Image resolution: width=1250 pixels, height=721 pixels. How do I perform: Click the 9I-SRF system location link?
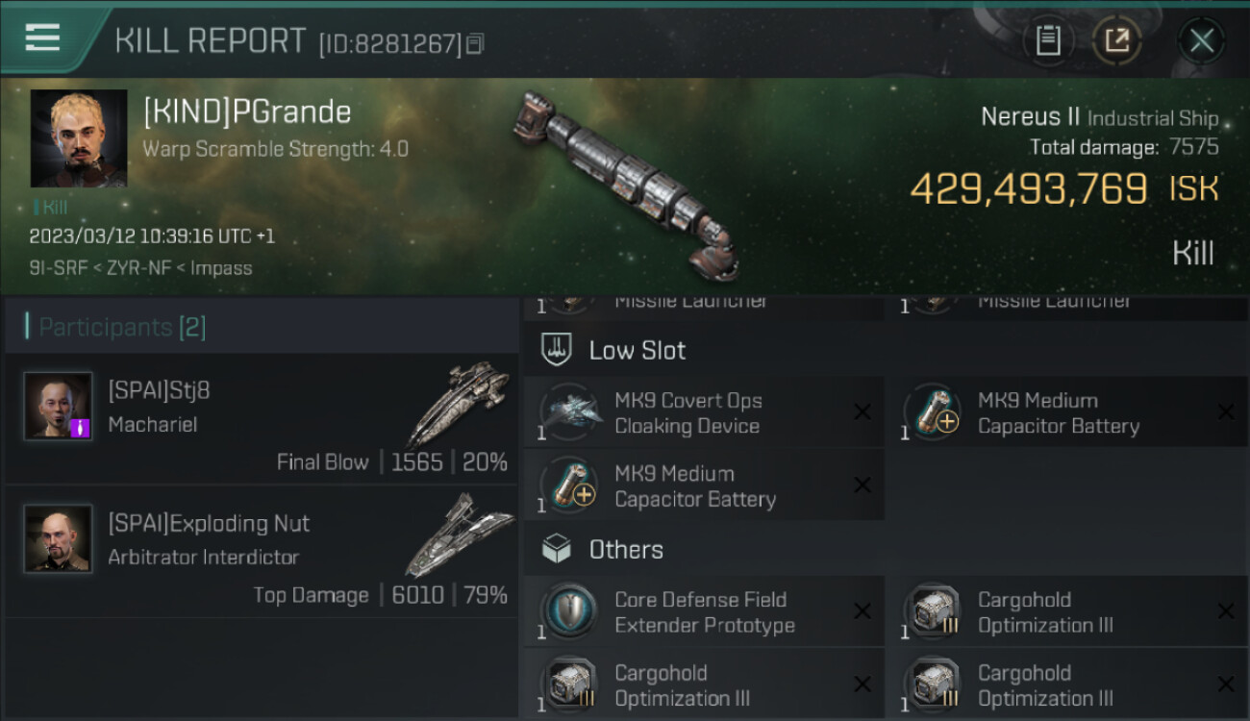tap(54, 268)
